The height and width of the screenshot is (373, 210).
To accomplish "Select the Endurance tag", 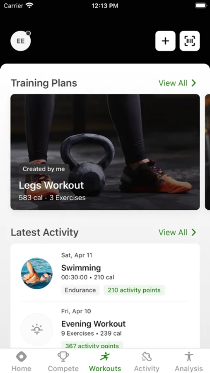I will [x=80, y=290].
